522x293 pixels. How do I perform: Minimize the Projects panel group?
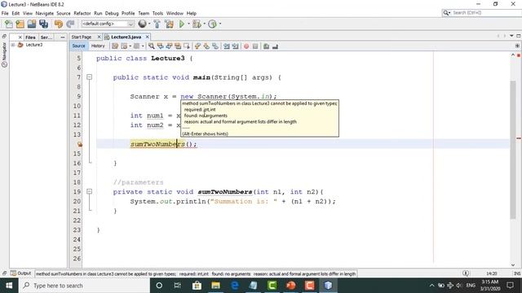(x=63, y=37)
